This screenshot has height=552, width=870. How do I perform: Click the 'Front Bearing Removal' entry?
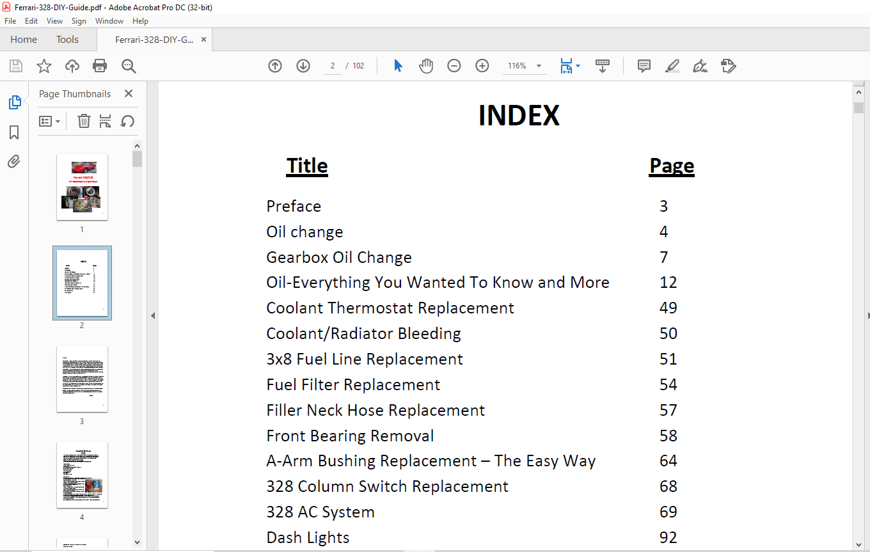(350, 436)
